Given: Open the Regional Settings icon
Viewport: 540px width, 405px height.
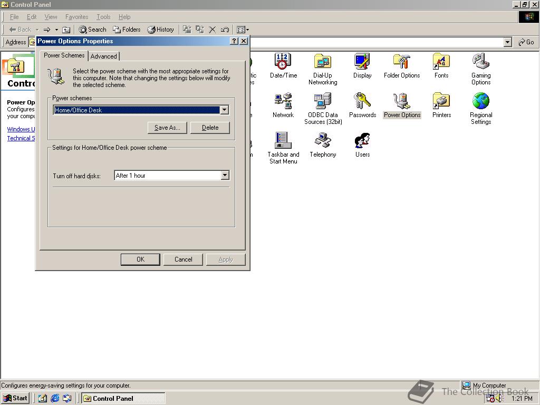Looking at the screenshot, I should [481, 109].
